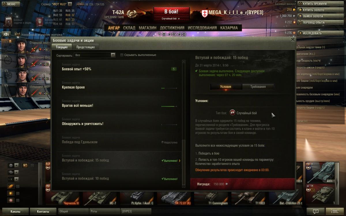The height and width of the screenshot is (216, 346).
Task: Click the red В бой! button
Action: pos(171,14)
